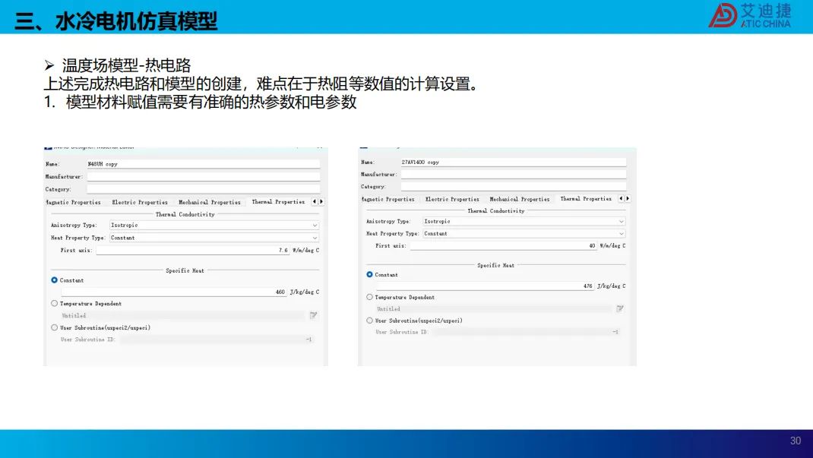Image resolution: width=813 pixels, height=458 pixels.
Task: Click First axis conductivity field showing 7.6
Action: pos(193,250)
